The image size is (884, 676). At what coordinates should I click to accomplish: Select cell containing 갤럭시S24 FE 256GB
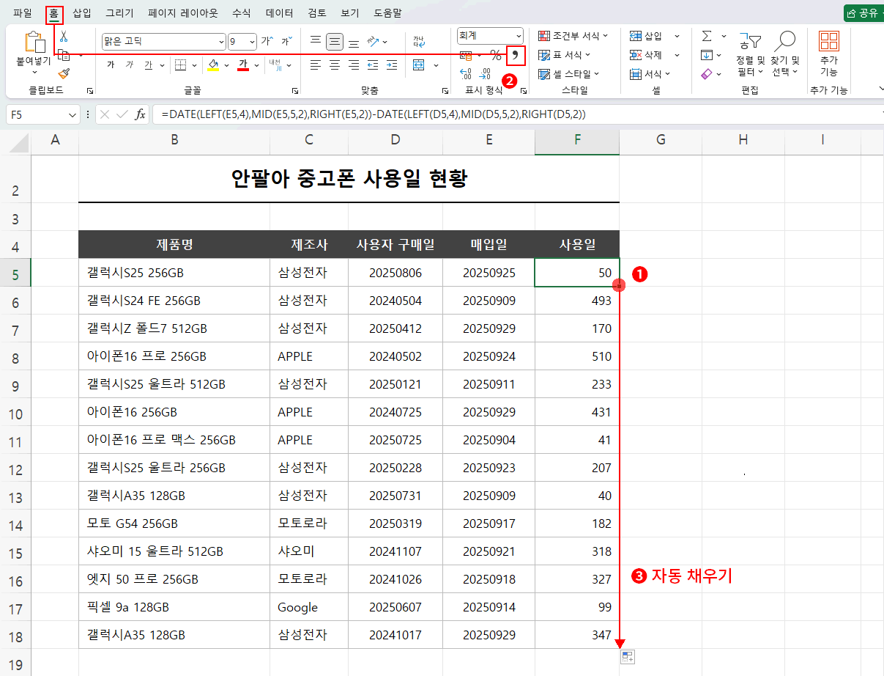pyautogui.click(x=174, y=301)
